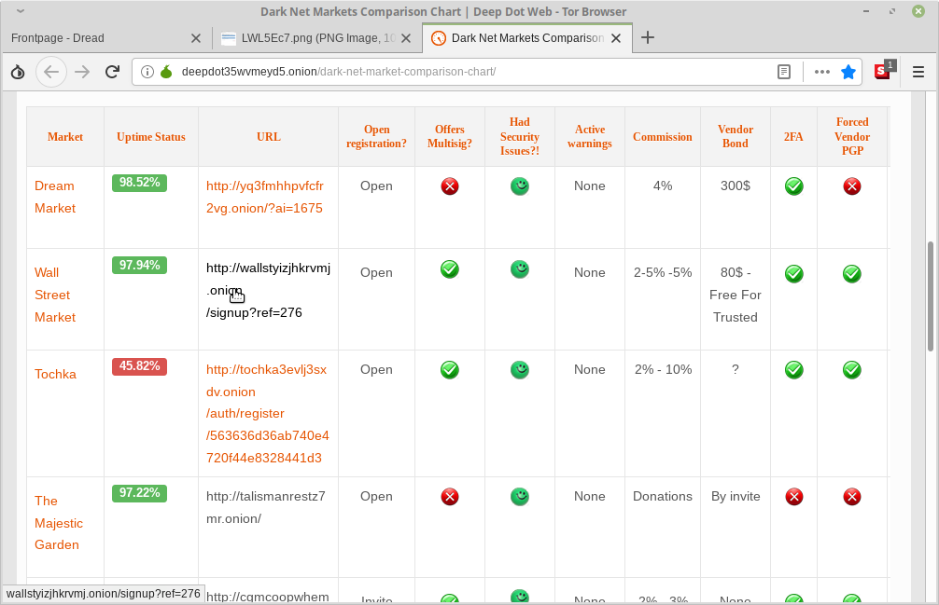Open the Tochka market link
939x605 pixels.
point(55,374)
